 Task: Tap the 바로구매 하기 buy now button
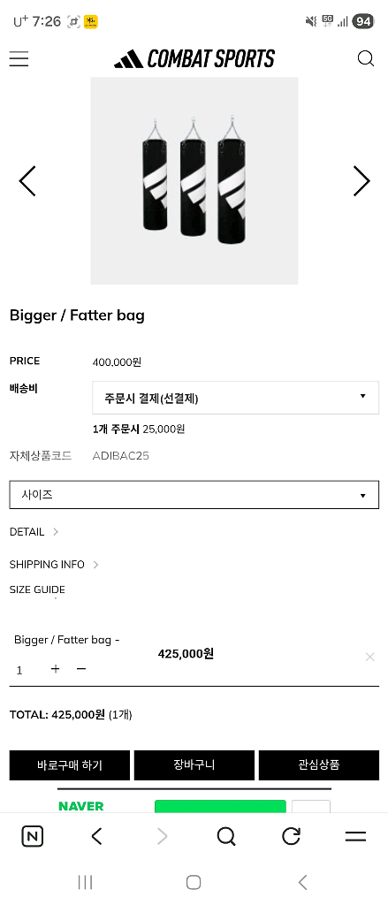tap(69, 765)
